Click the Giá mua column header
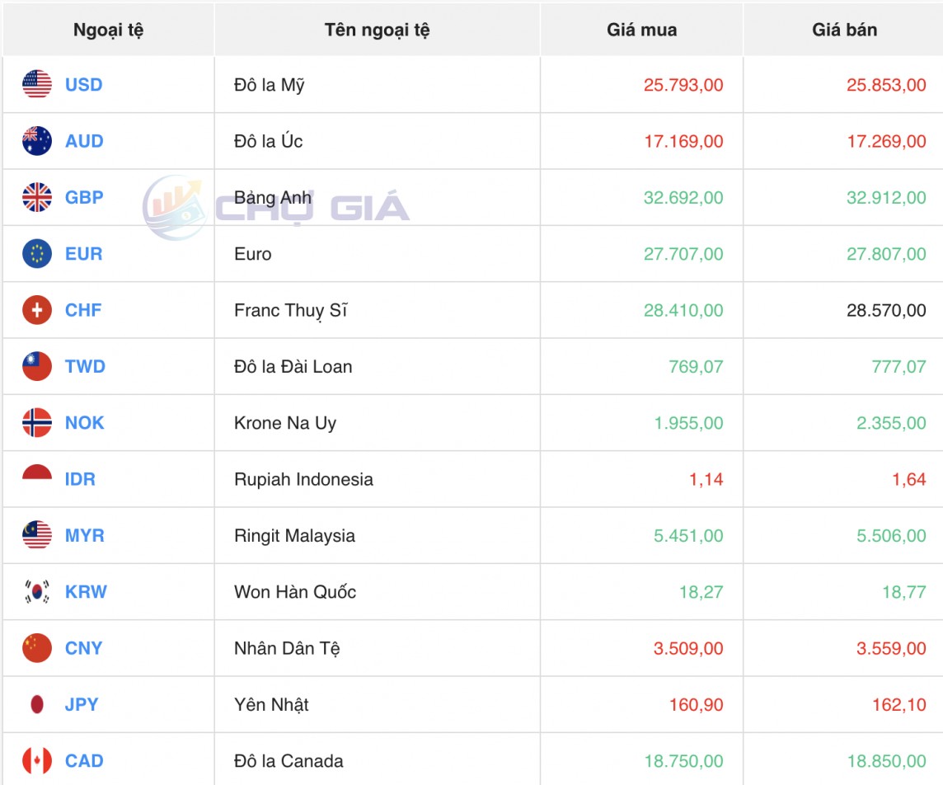The width and height of the screenshot is (943, 785). pos(641,31)
